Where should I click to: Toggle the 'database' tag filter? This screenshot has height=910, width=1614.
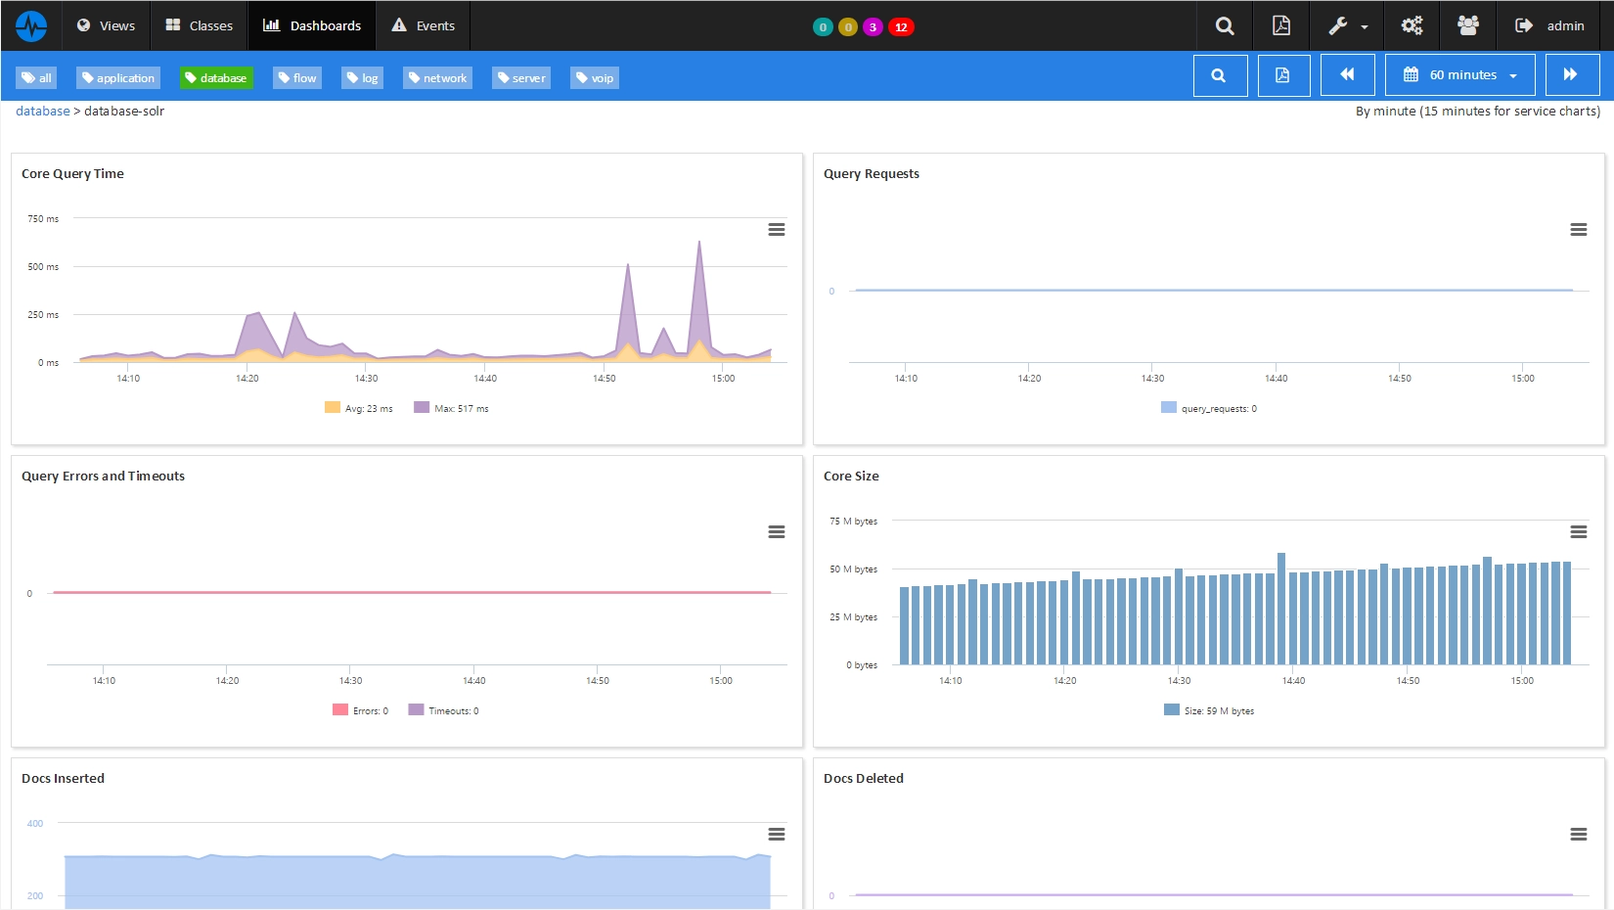point(216,78)
